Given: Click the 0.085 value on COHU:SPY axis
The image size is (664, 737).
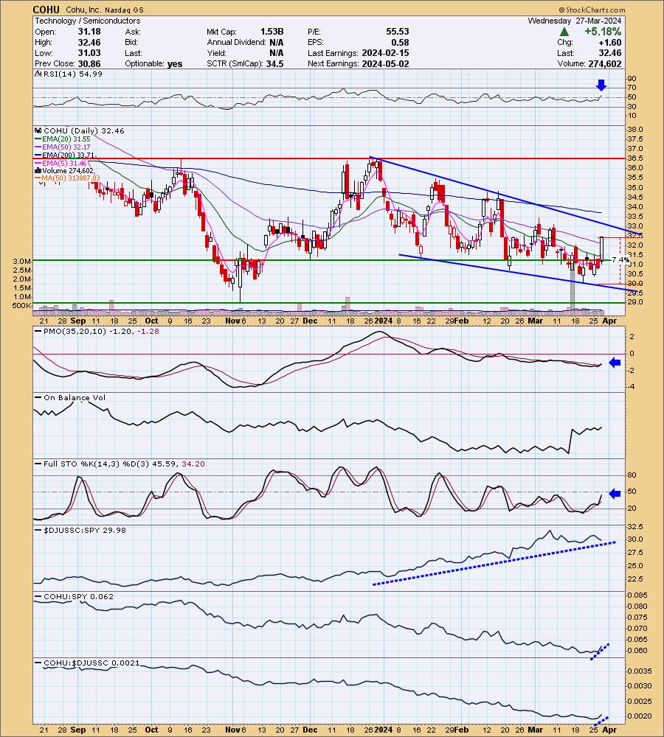Looking at the screenshot, I should (637, 595).
